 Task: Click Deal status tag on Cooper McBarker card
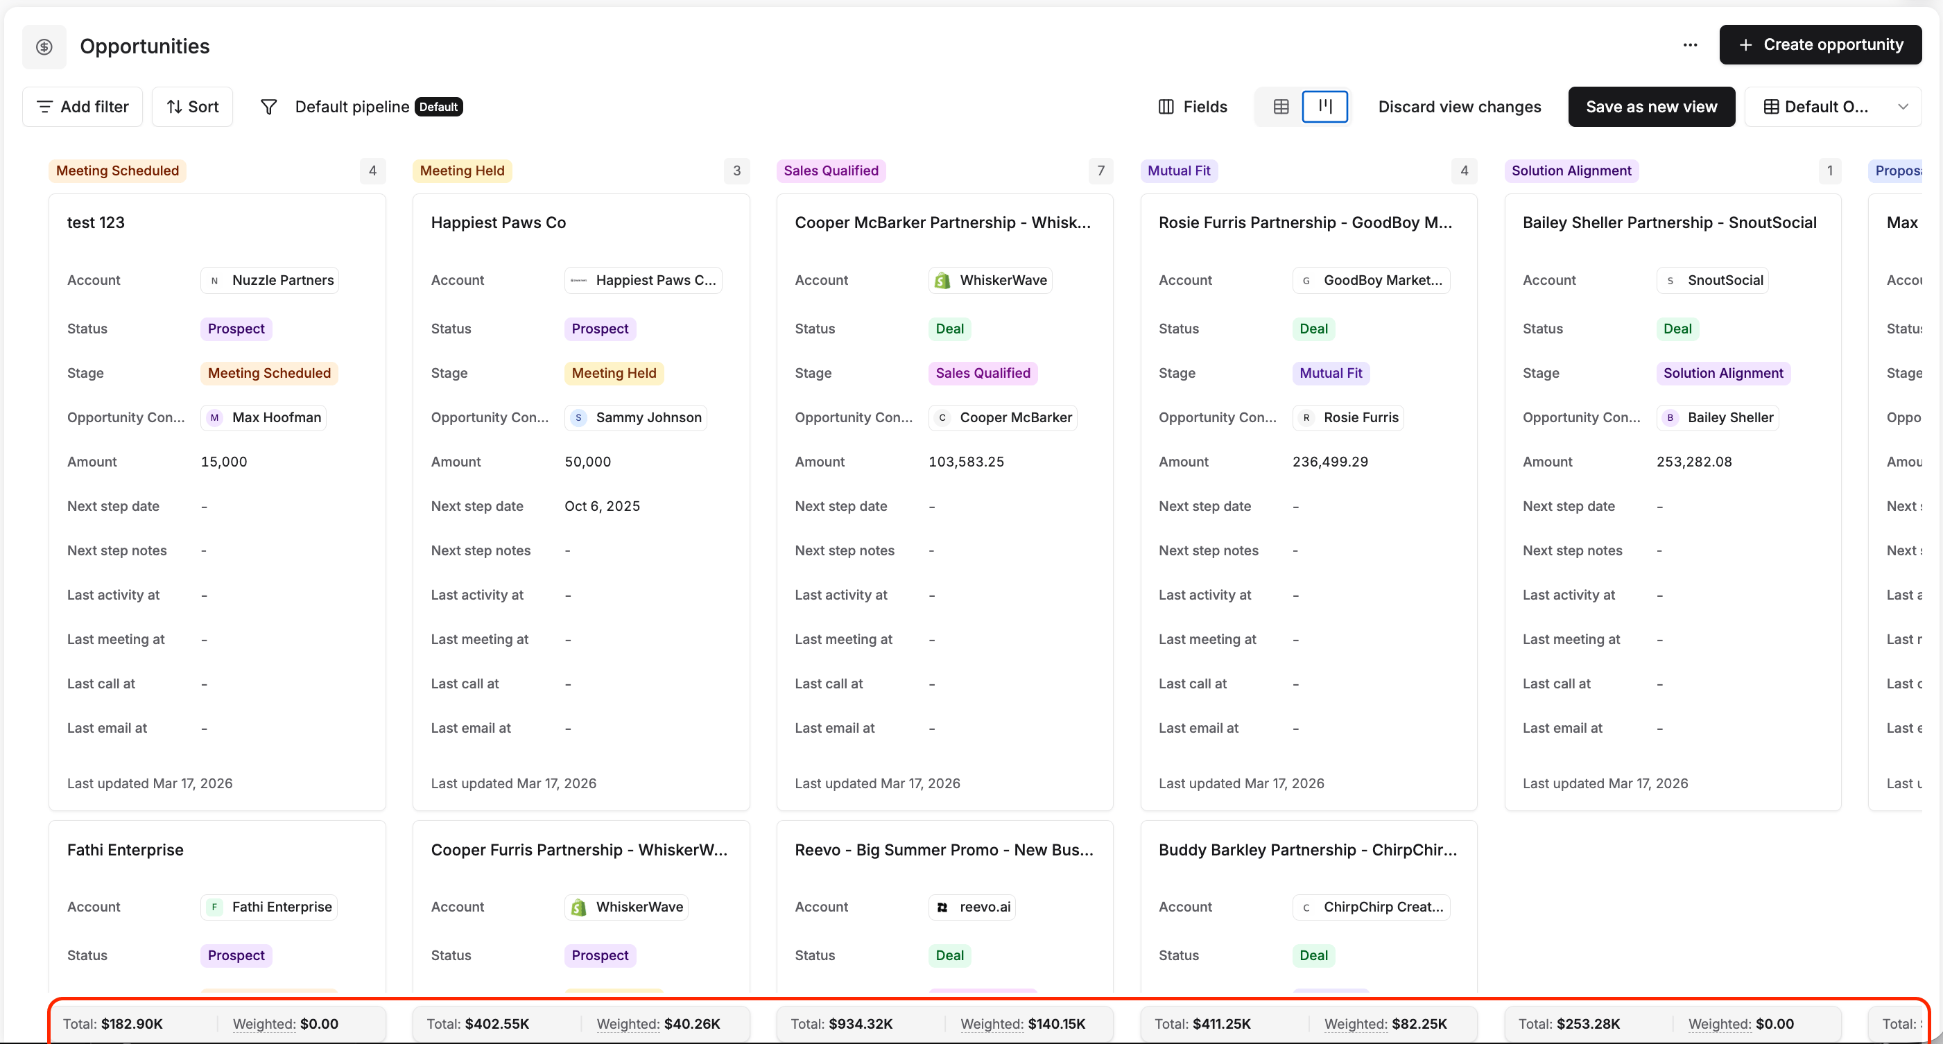(949, 329)
